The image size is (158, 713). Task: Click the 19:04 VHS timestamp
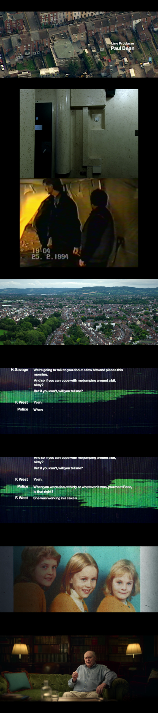(41, 251)
